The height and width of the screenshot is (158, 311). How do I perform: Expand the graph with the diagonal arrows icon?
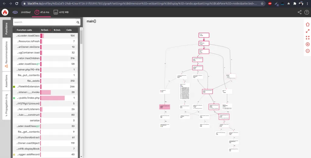pos(307,31)
